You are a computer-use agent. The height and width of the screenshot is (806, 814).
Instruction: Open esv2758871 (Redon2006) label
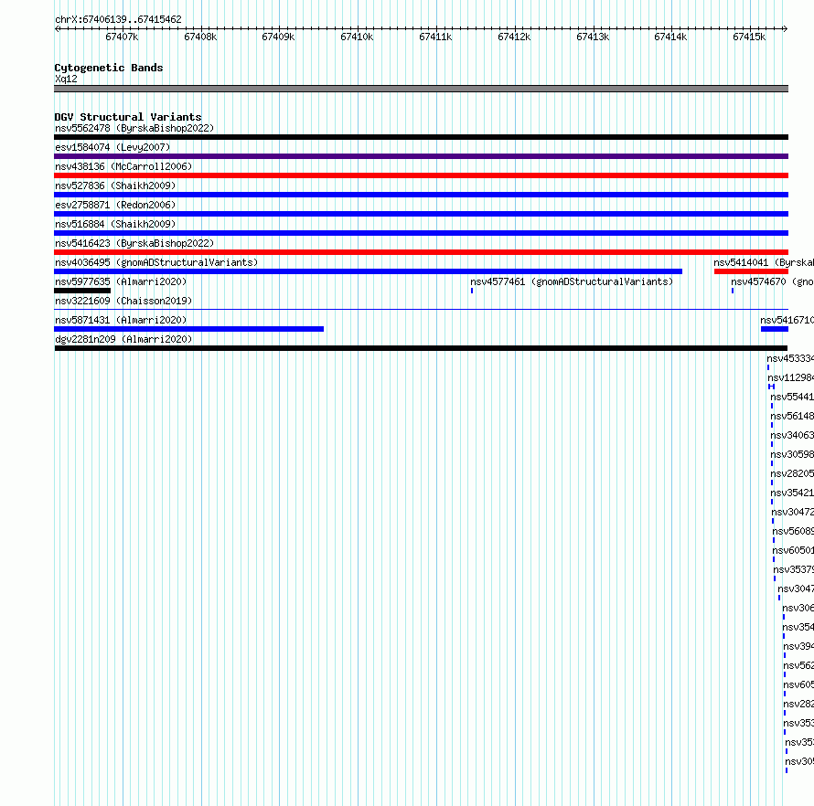115,205
